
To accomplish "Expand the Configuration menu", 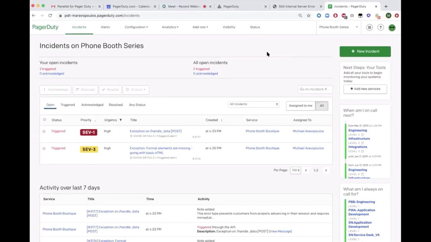I will 136,27.
